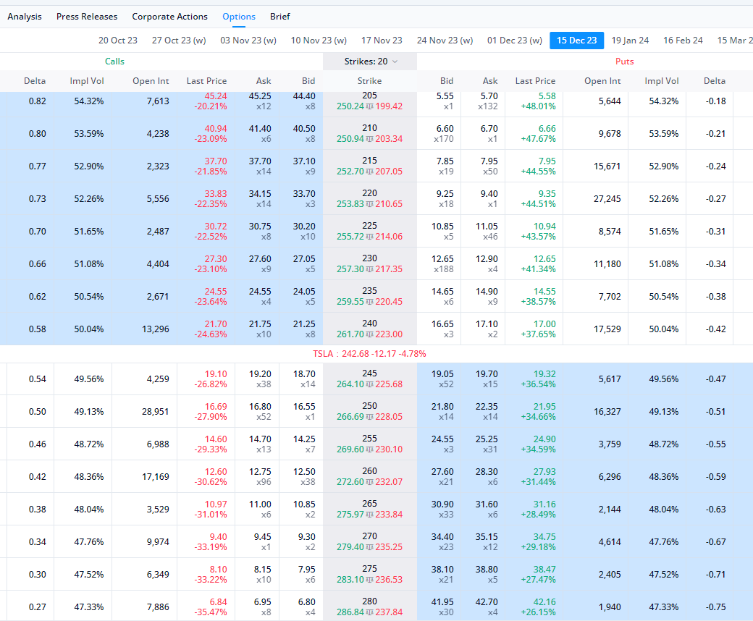
Task: Click the Strike column header
Action: [x=369, y=81]
